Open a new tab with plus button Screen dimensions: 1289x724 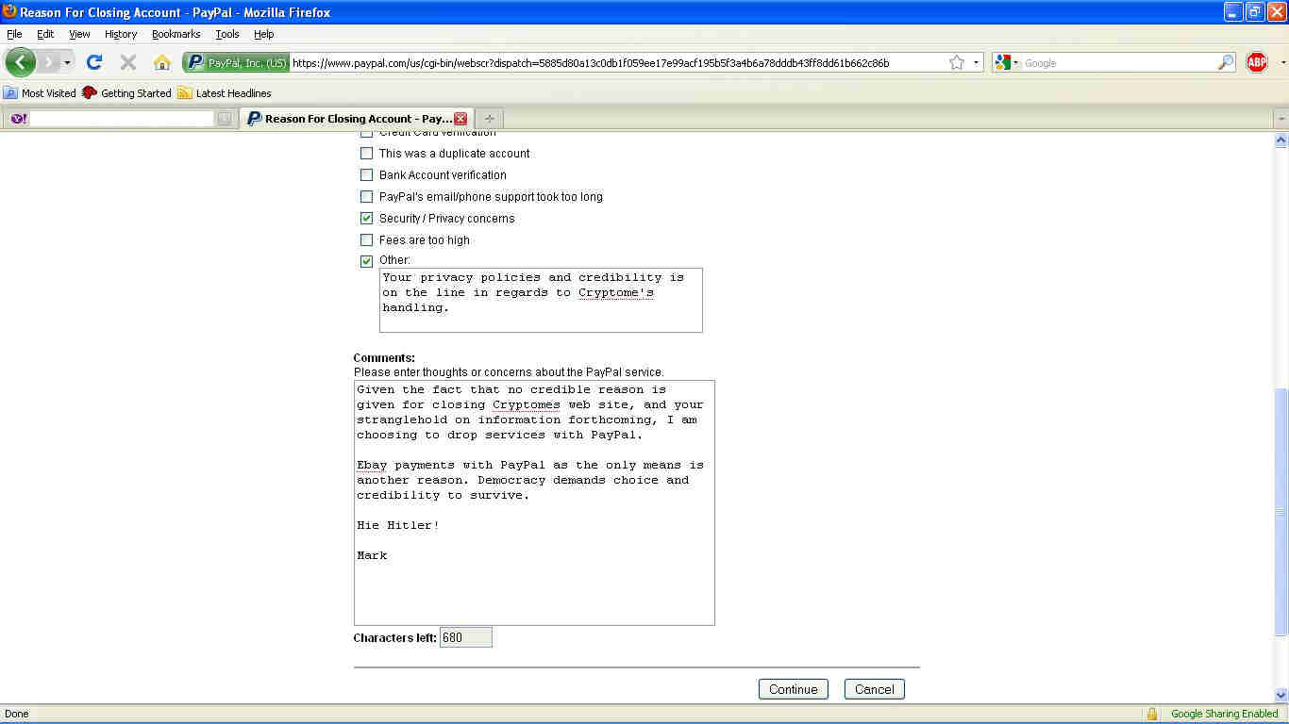point(489,119)
